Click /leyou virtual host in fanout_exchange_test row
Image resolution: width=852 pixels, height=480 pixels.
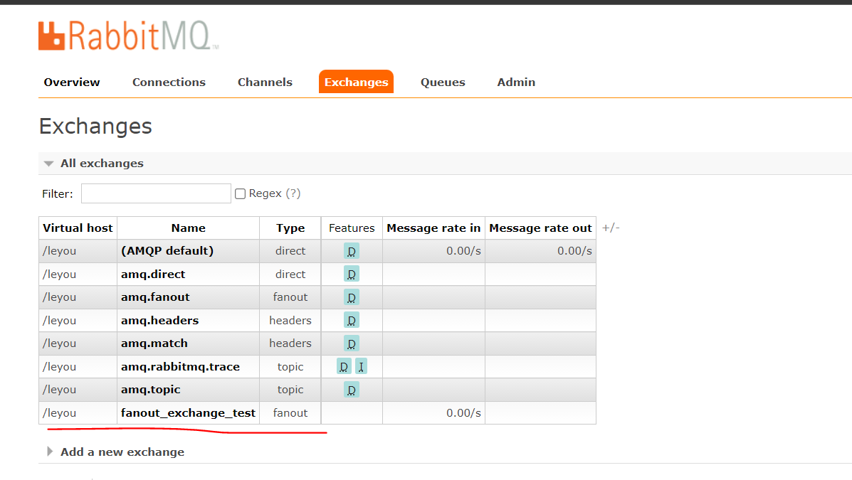point(59,412)
